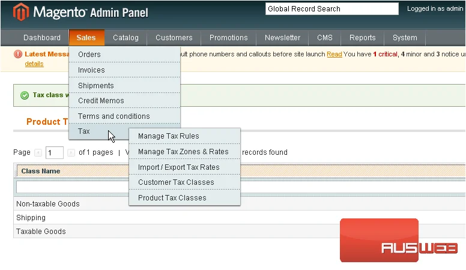Open the Newsletter menu
This screenshot has width=466, height=270.
(x=283, y=38)
